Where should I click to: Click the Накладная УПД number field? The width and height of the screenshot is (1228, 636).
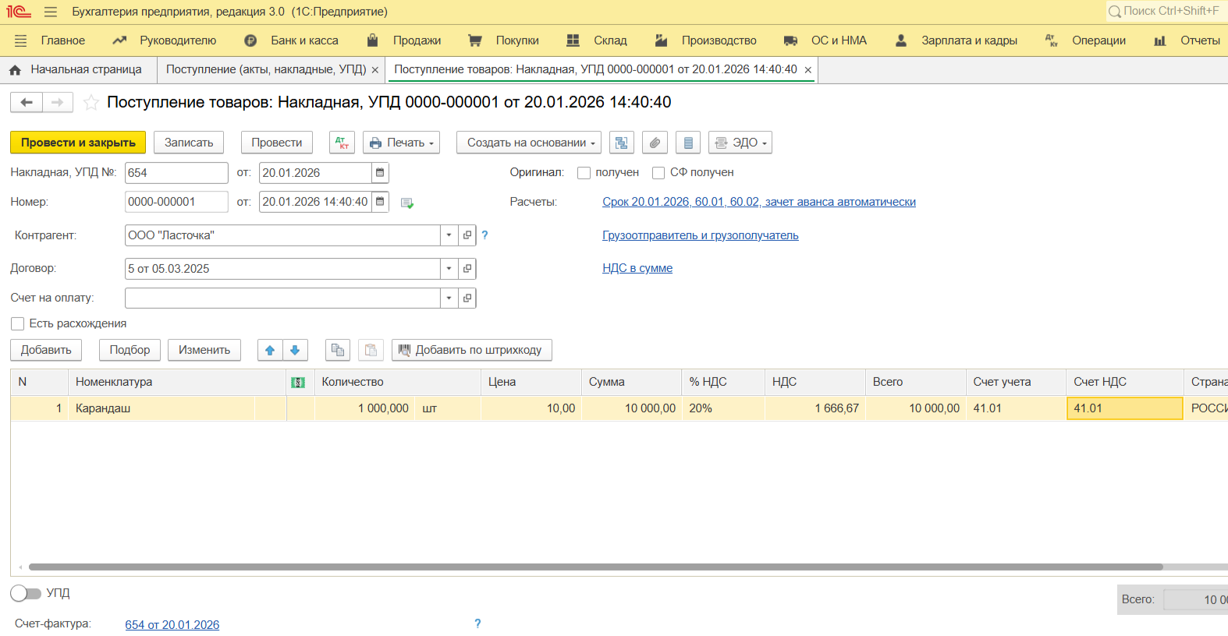point(176,173)
